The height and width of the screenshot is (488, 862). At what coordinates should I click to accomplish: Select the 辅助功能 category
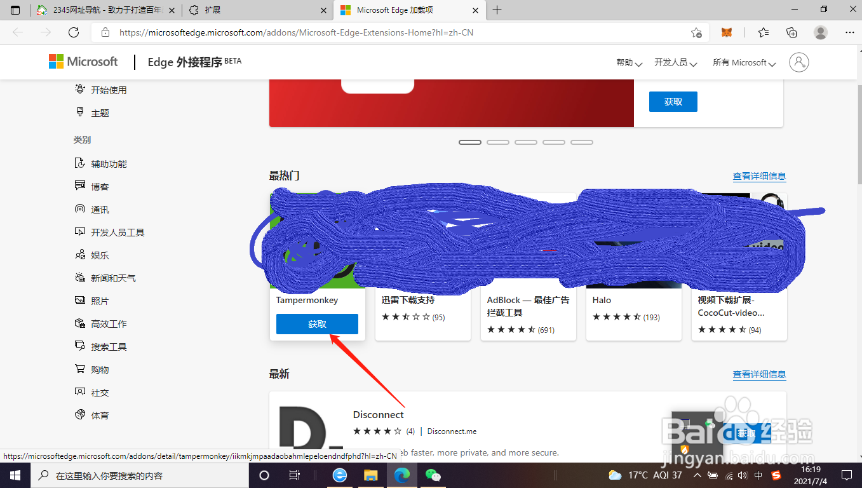101,163
